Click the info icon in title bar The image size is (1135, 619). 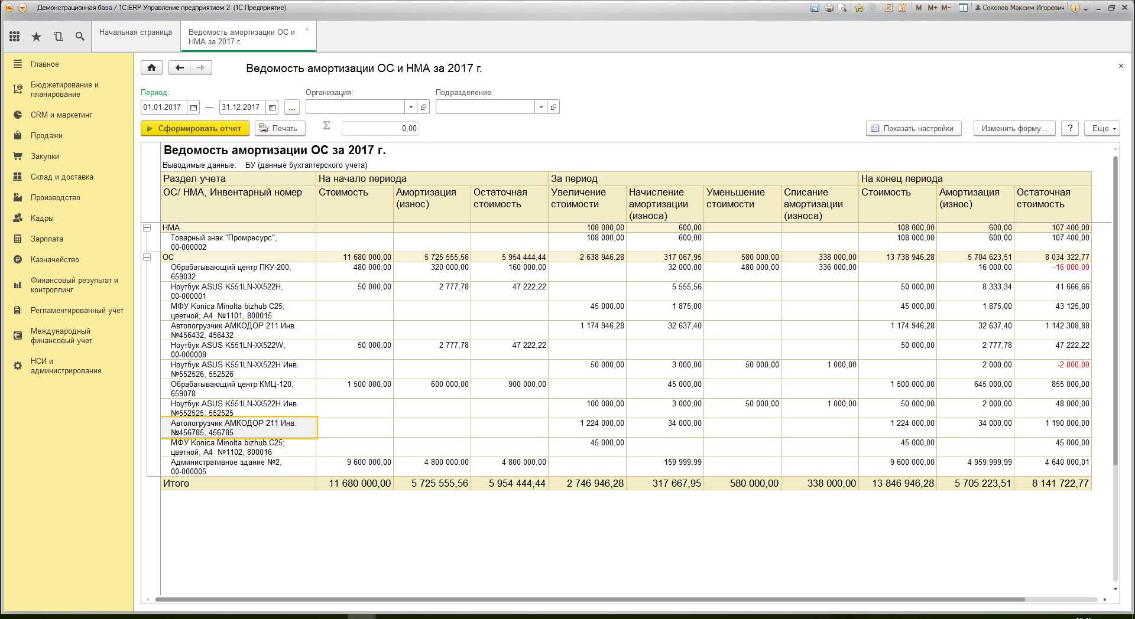pos(1075,8)
